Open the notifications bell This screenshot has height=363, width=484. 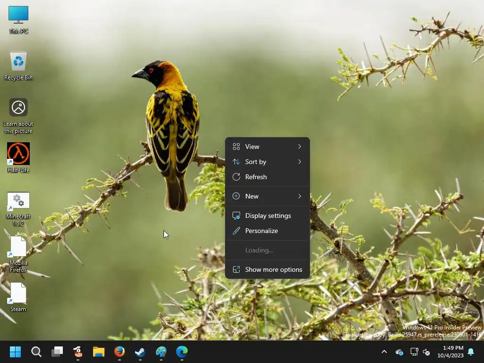pos(471,352)
